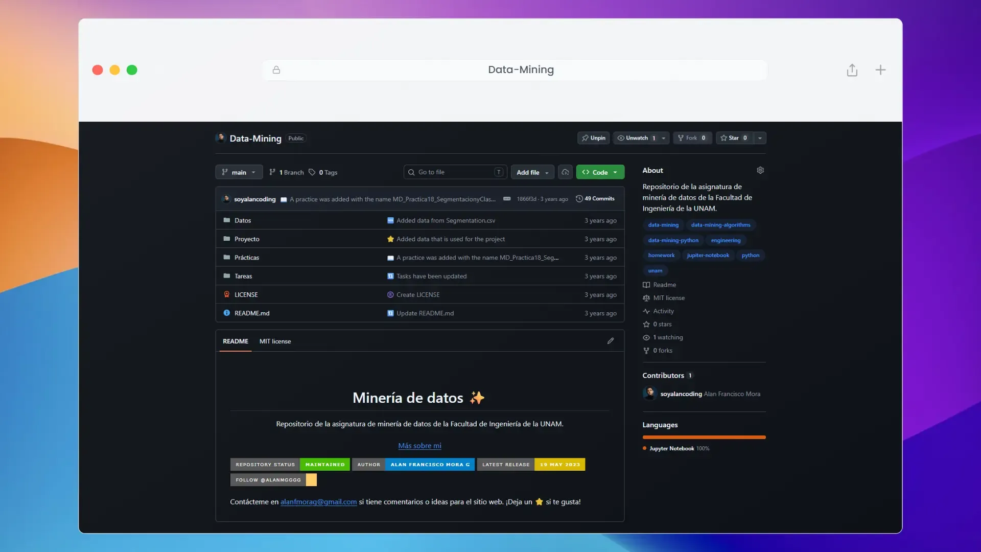This screenshot has width=981, height=552.
Task: Expand the star lists dropdown arrow
Action: coord(760,138)
